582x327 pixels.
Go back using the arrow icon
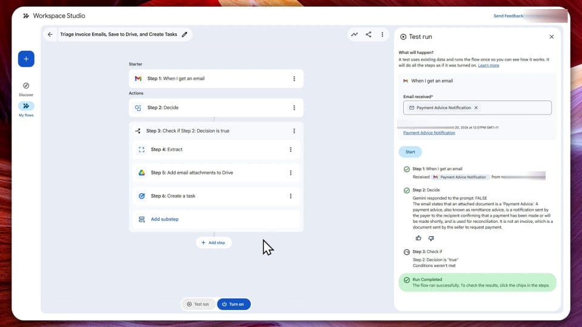coord(50,35)
